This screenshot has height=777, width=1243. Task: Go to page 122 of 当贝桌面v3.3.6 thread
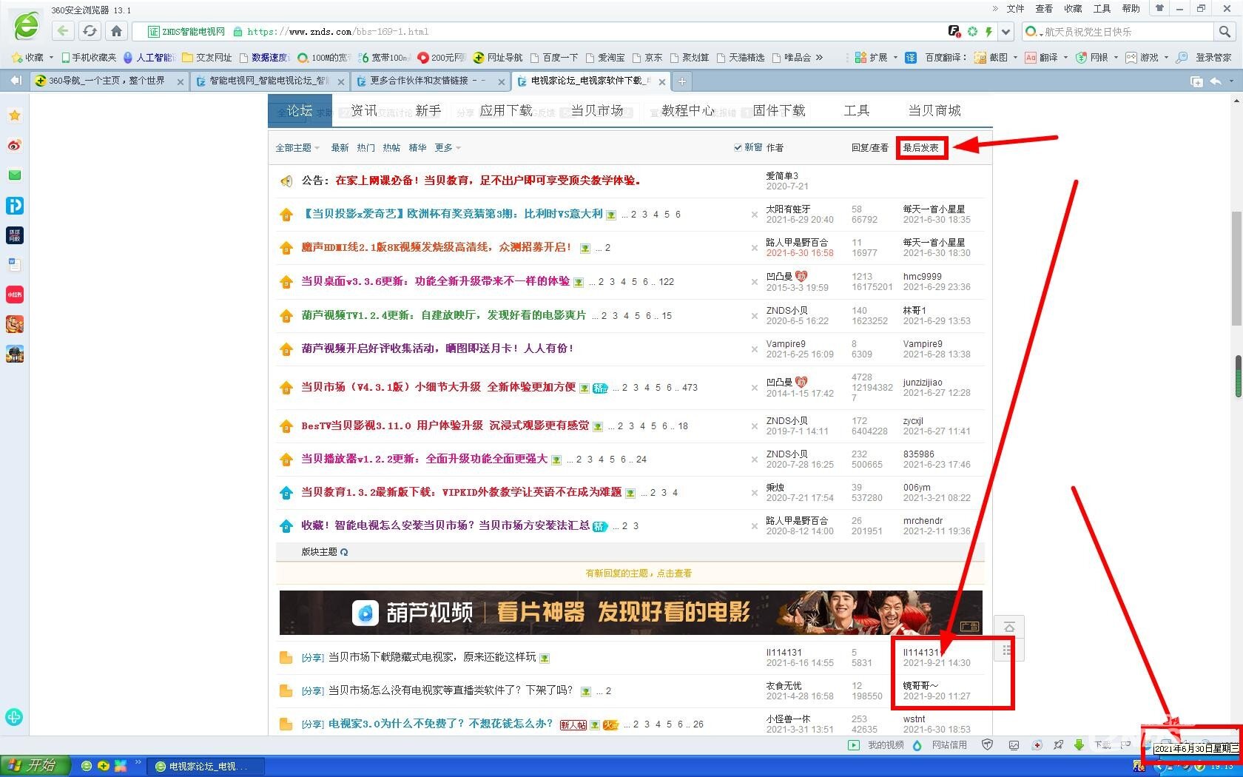coord(667,282)
